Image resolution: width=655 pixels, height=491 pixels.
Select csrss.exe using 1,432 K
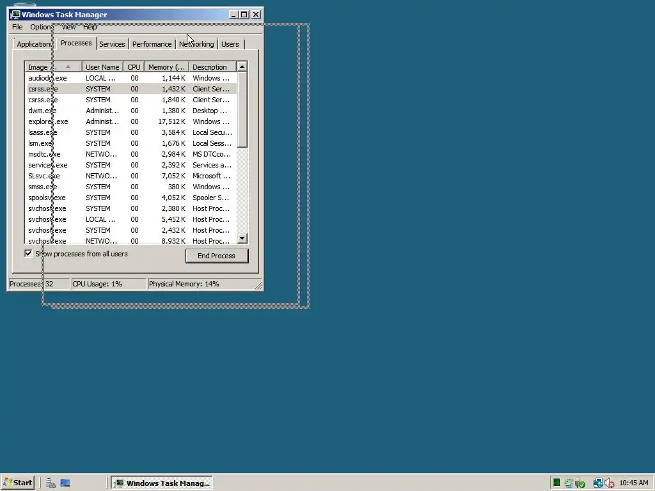tap(130, 89)
